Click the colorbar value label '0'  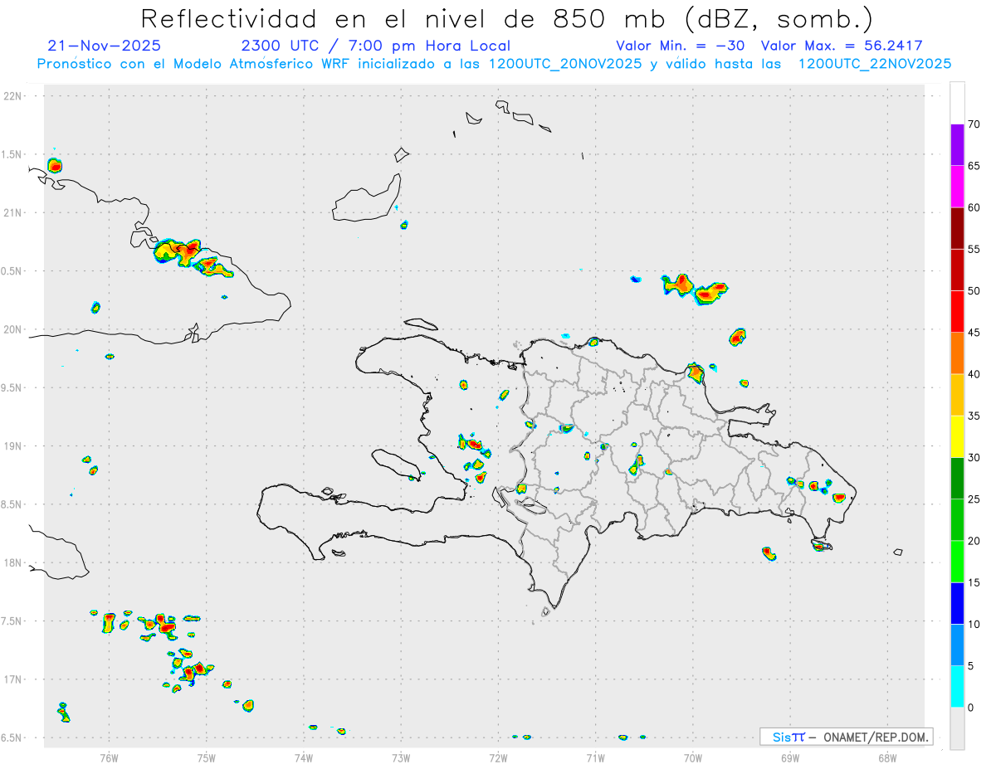pyautogui.click(x=971, y=708)
